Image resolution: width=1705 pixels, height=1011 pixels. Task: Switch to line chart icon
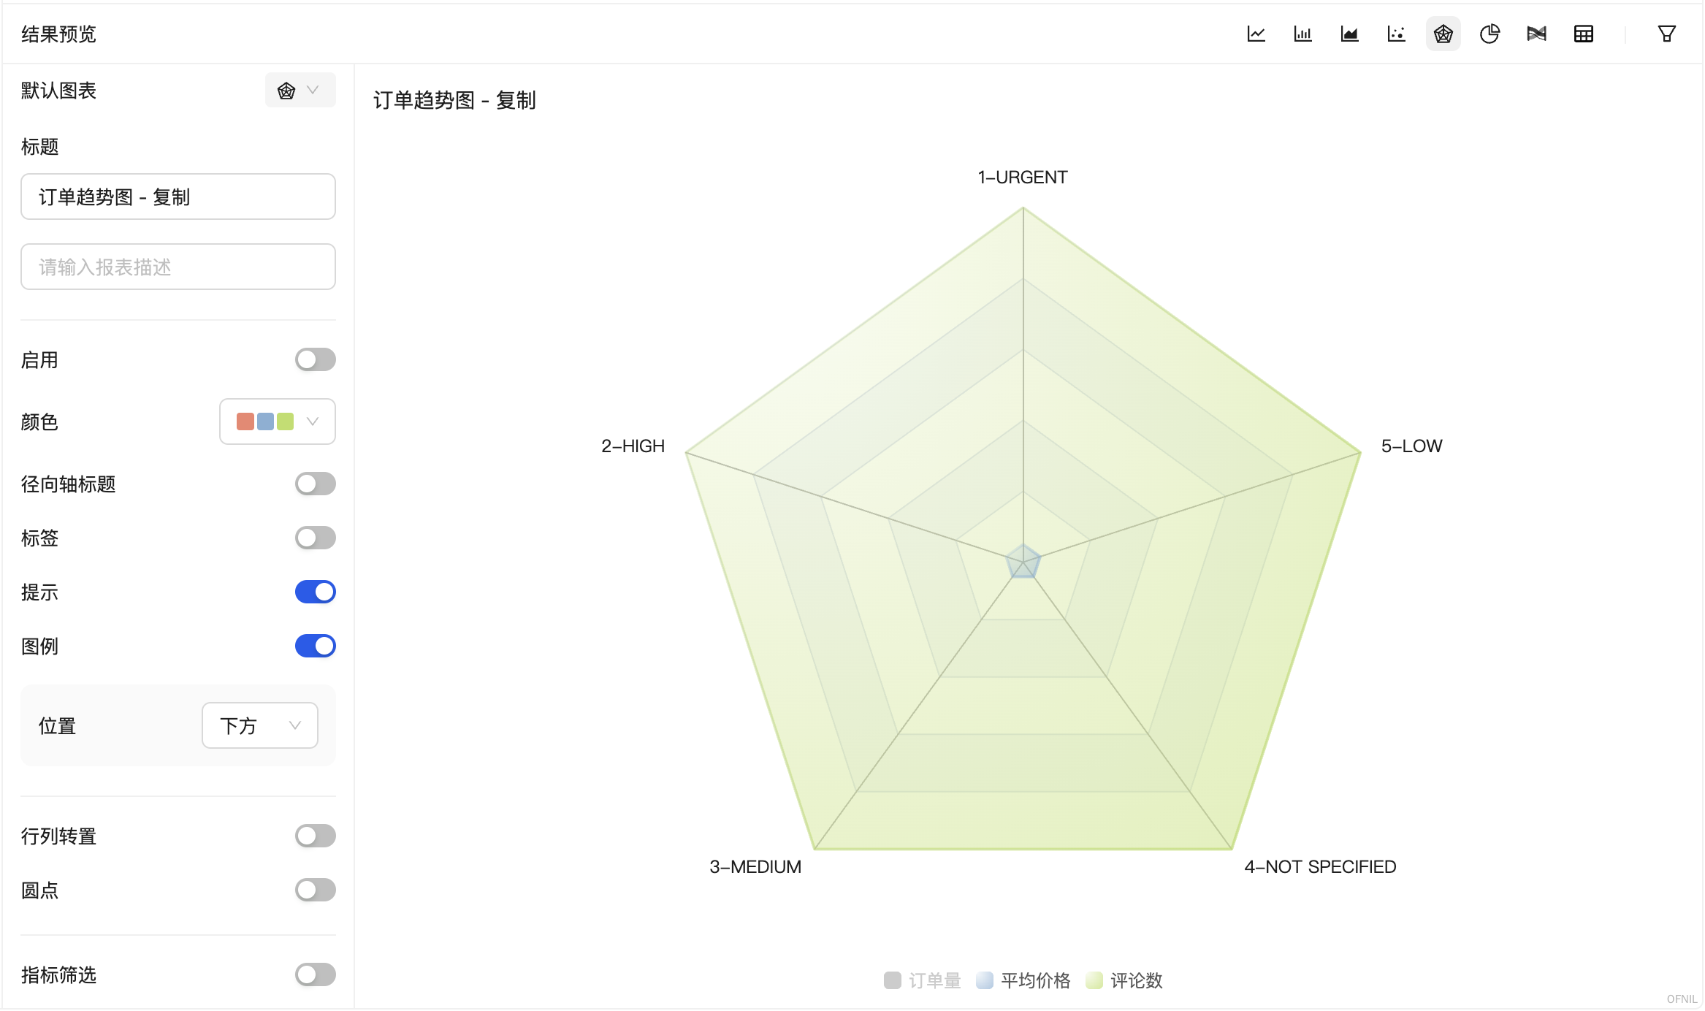tap(1256, 34)
